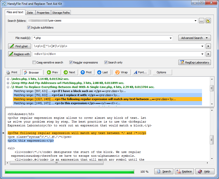Expand Grep-Http-And-Ftp-Addresses result node

coord(8,83)
